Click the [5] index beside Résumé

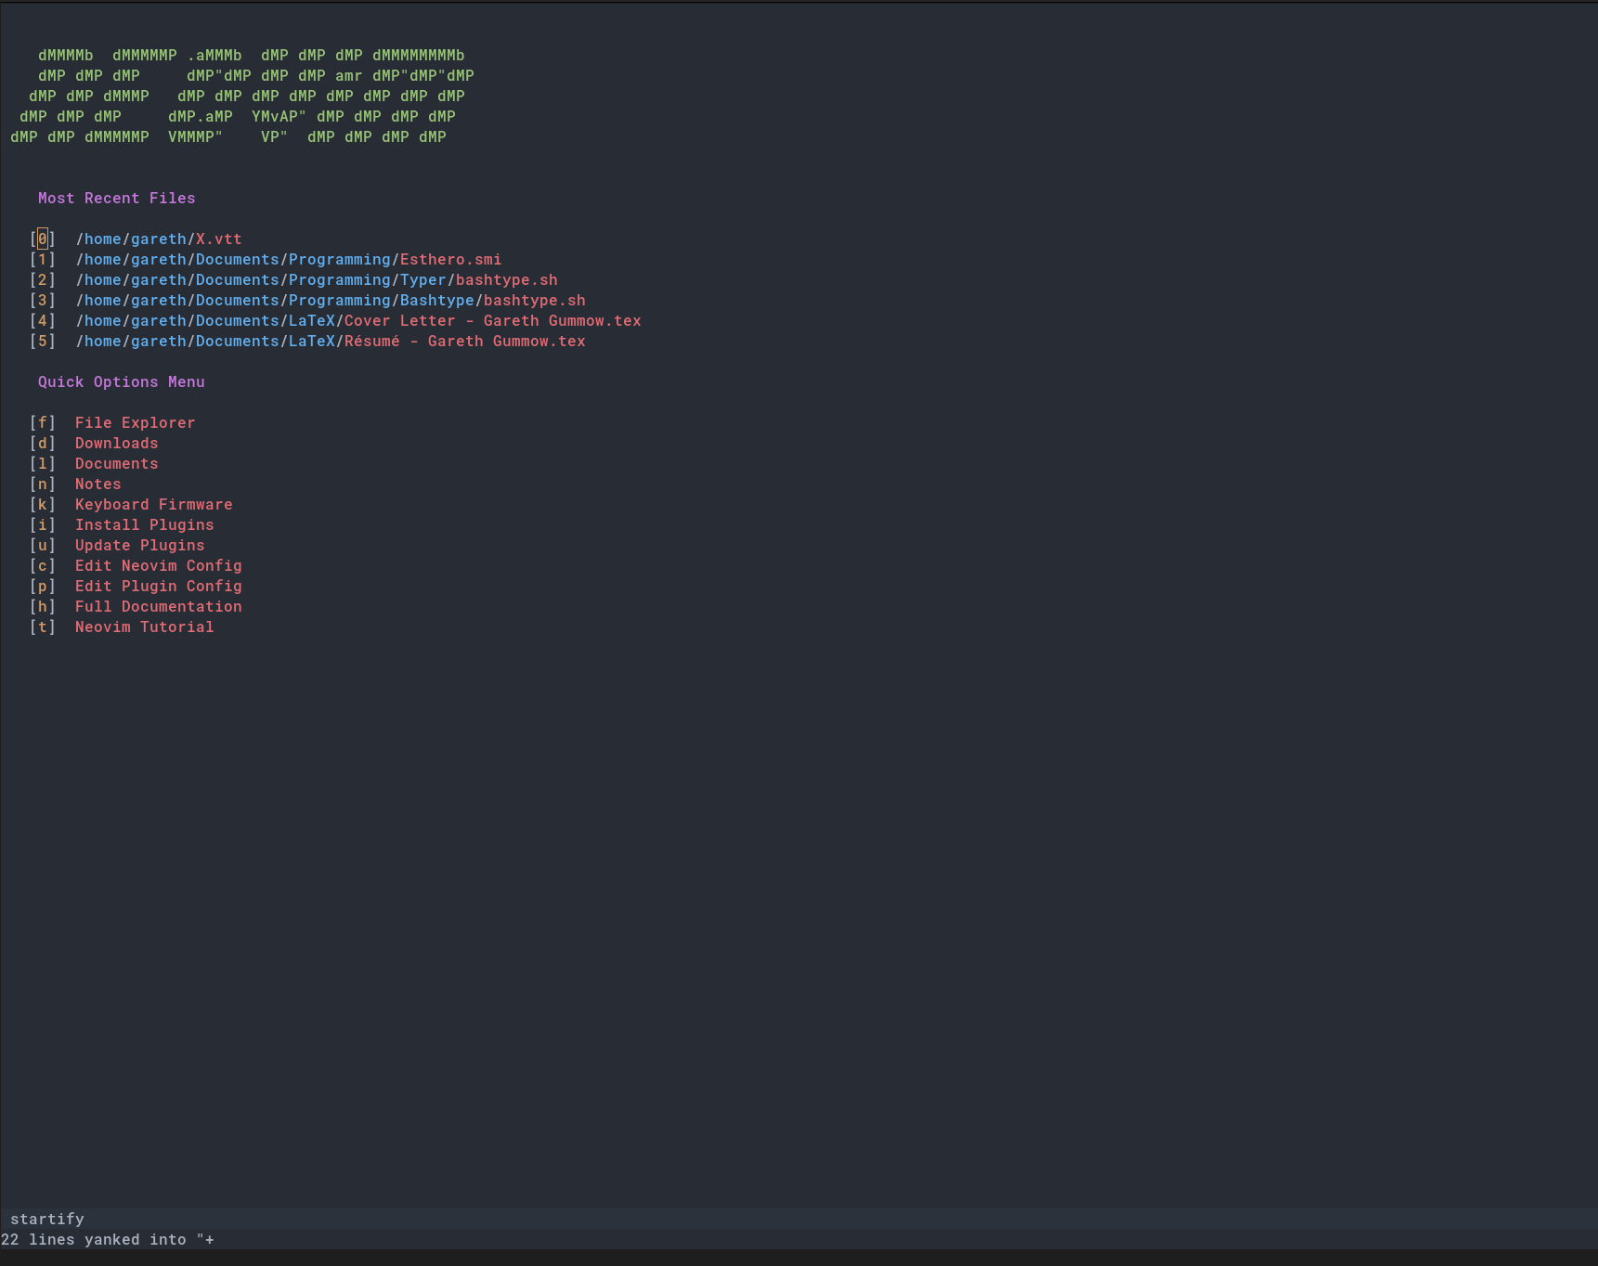(43, 341)
